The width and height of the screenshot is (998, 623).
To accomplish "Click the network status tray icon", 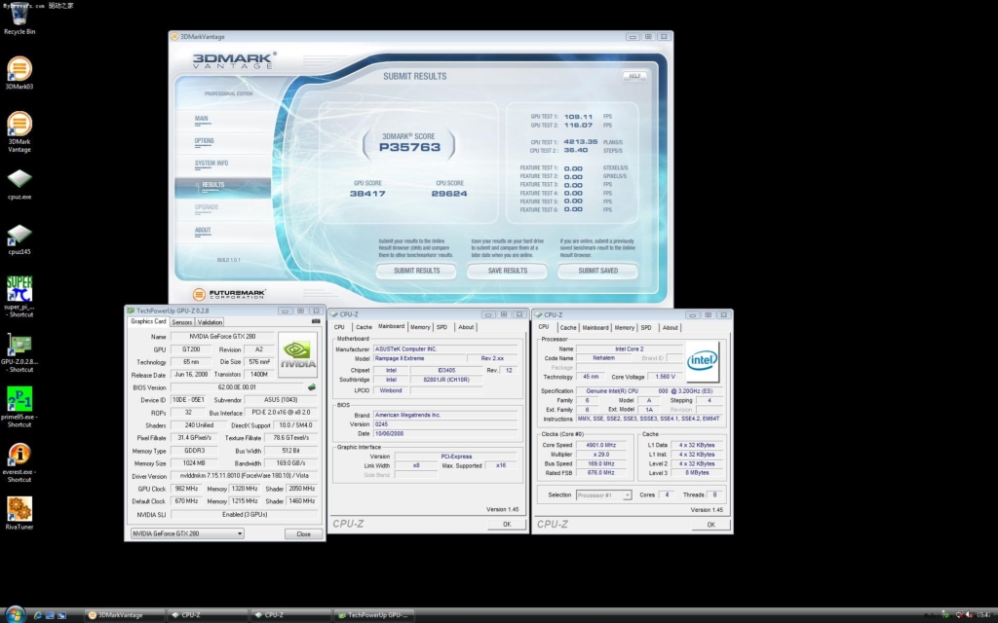I will click(959, 615).
